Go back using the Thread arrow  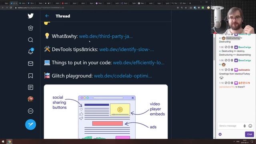coord(47,16)
